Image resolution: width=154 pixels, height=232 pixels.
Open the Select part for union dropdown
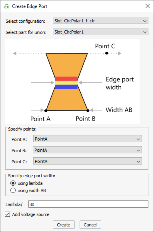[x=100, y=32]
